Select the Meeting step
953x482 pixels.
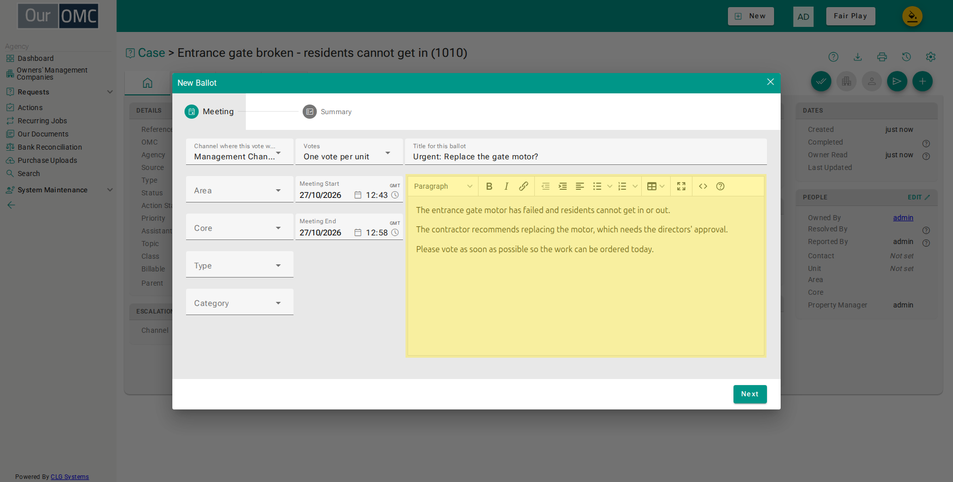209,112
